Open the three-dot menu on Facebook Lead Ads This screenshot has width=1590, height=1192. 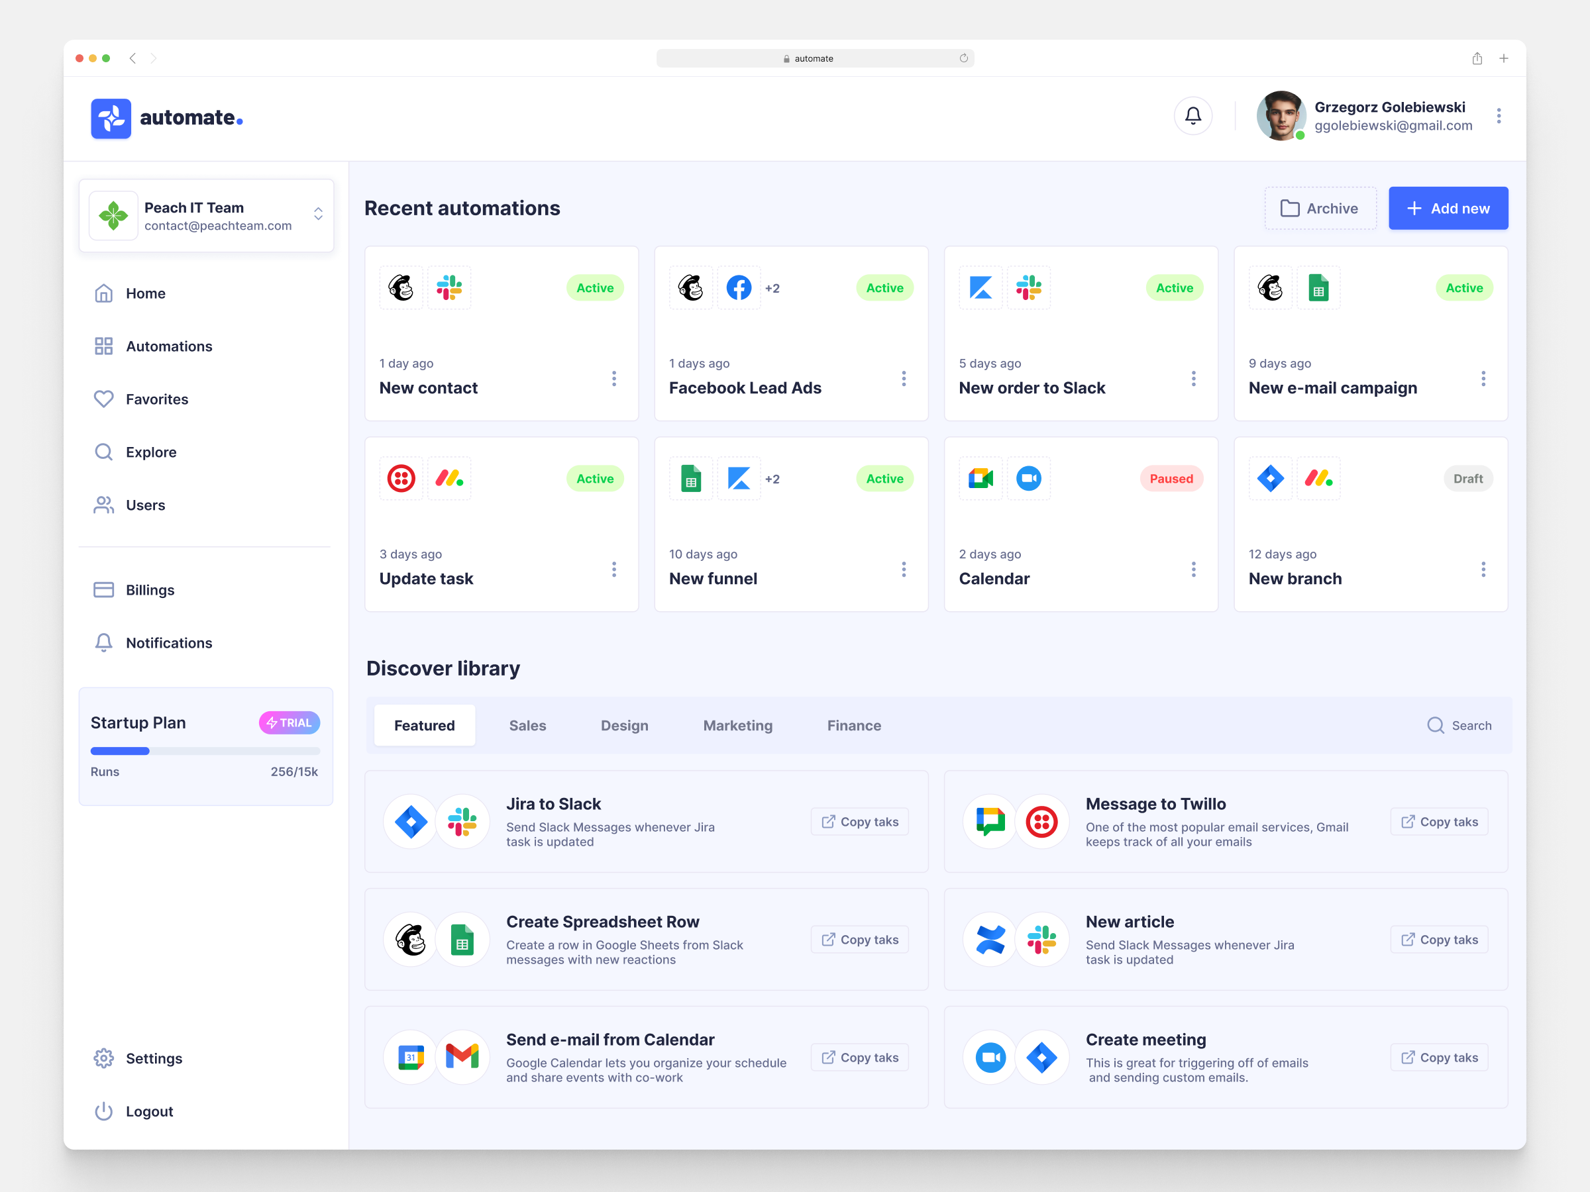(x=904, y=378)
